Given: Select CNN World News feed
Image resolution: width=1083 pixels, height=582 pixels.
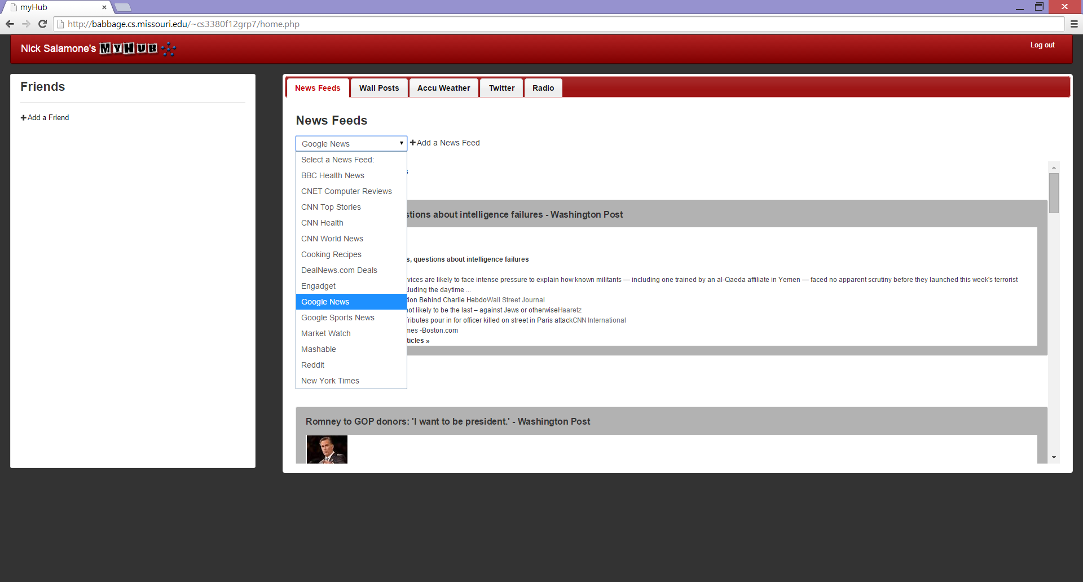Looking at the screenshot, I should click(x=351, y=239).
